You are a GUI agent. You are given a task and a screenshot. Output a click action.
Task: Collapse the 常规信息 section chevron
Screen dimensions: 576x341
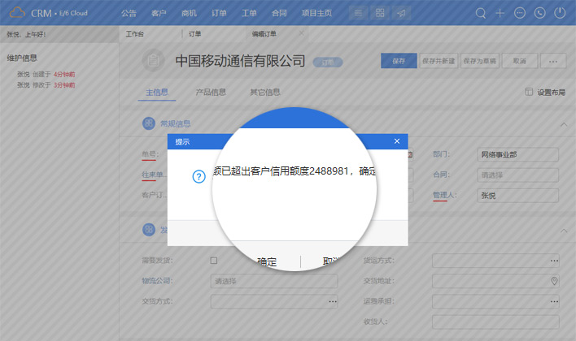click(x=564, y=123)
